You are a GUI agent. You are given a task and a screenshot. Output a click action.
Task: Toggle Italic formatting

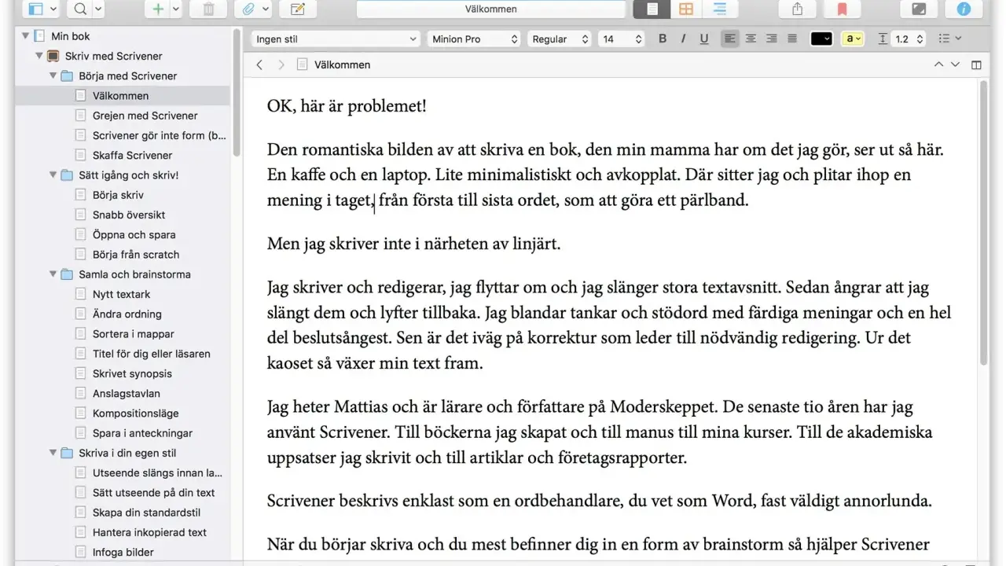683,39
